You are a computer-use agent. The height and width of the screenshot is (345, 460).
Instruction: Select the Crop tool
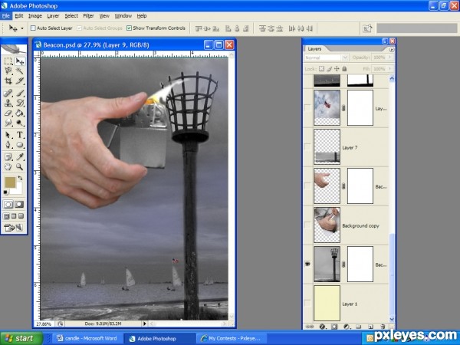point(8,80)
